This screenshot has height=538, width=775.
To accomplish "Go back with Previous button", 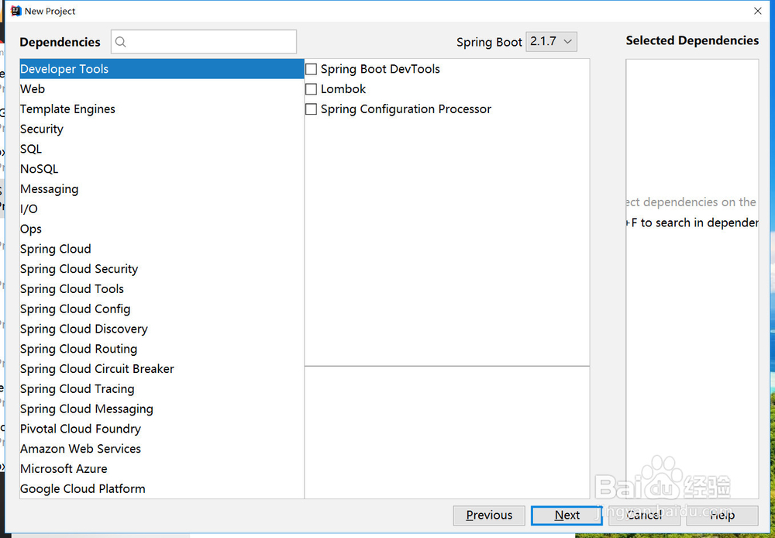I will coord(489,516).
